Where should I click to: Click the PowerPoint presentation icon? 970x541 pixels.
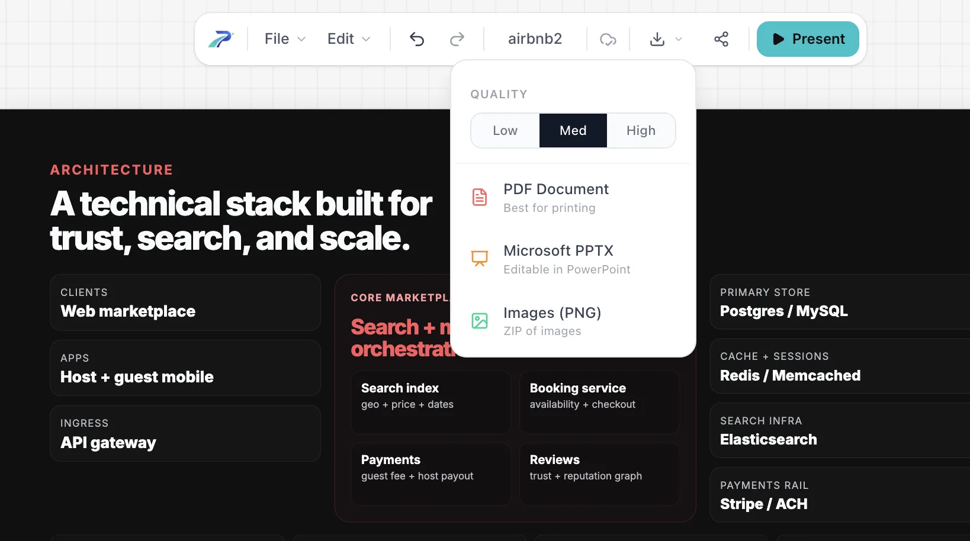pos(479,259)
